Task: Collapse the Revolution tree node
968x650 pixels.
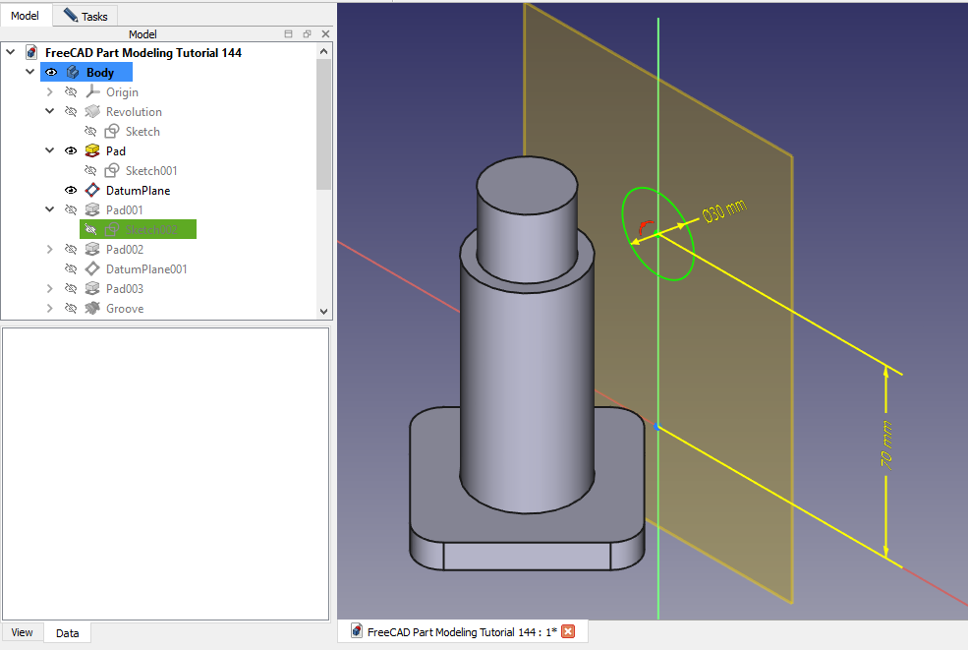Action: coord(50,112)
